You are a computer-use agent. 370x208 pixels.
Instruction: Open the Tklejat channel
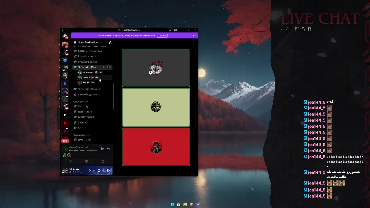coord(92,122)
